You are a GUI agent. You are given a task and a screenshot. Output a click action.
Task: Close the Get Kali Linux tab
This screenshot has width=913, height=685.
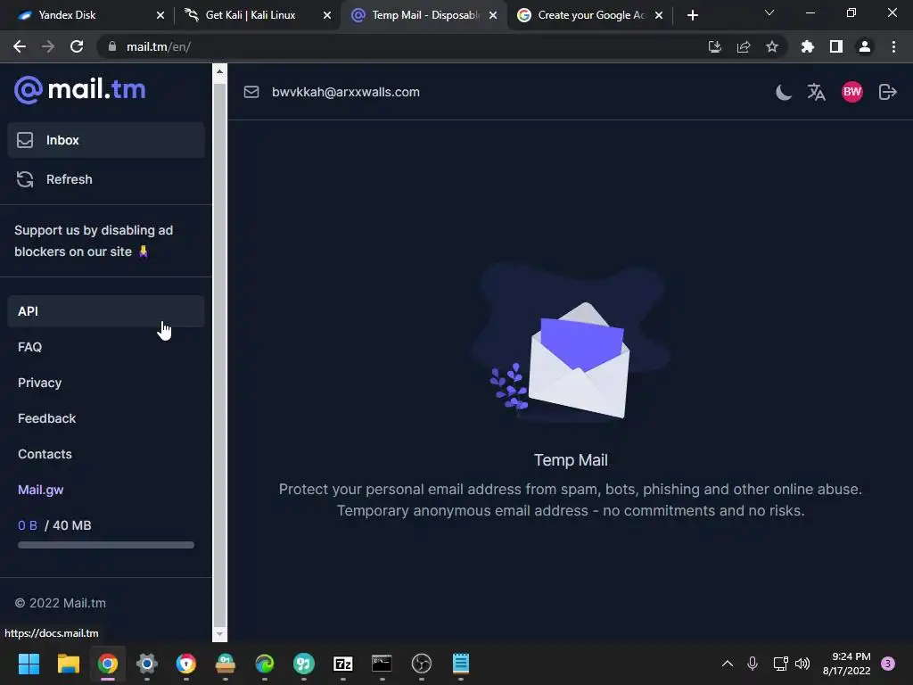[x=327, y=15]
